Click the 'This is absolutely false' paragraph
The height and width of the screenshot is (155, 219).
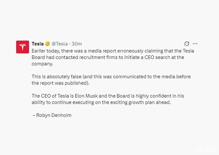111,80
